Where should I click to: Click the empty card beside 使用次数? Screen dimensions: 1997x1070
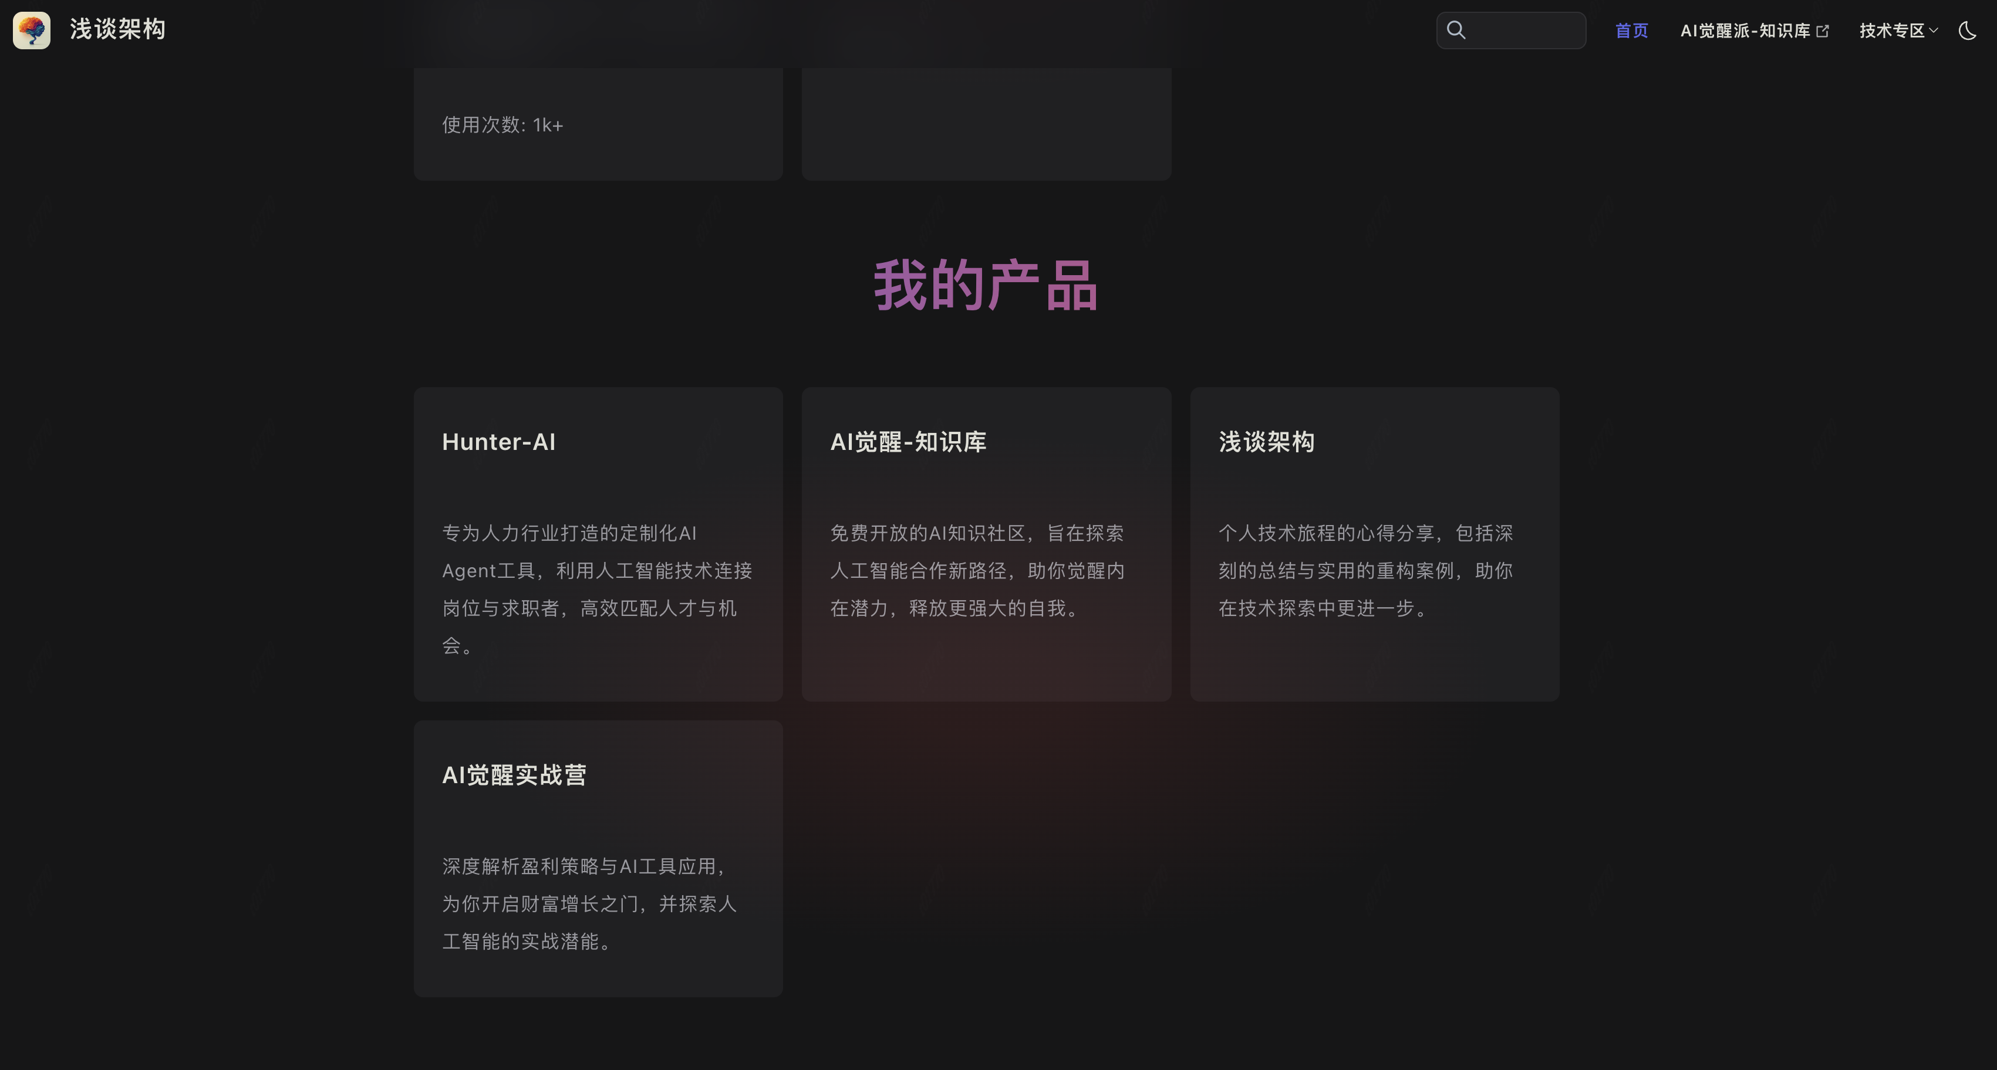click(986, 124)
